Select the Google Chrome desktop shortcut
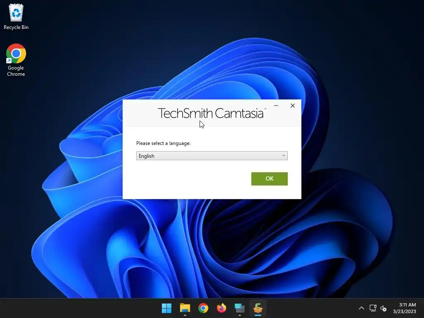 16,60
